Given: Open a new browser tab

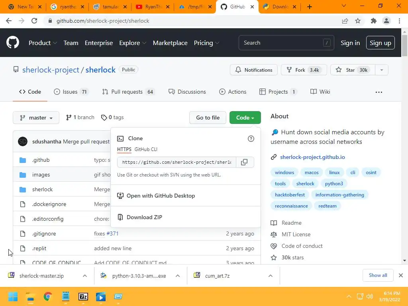Looking at the screenshot, I should pyautogui.click(x=309, y=7).
